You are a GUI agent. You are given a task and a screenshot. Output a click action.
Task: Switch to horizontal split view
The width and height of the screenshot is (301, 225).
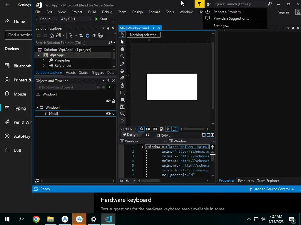[x=208, y=135]
